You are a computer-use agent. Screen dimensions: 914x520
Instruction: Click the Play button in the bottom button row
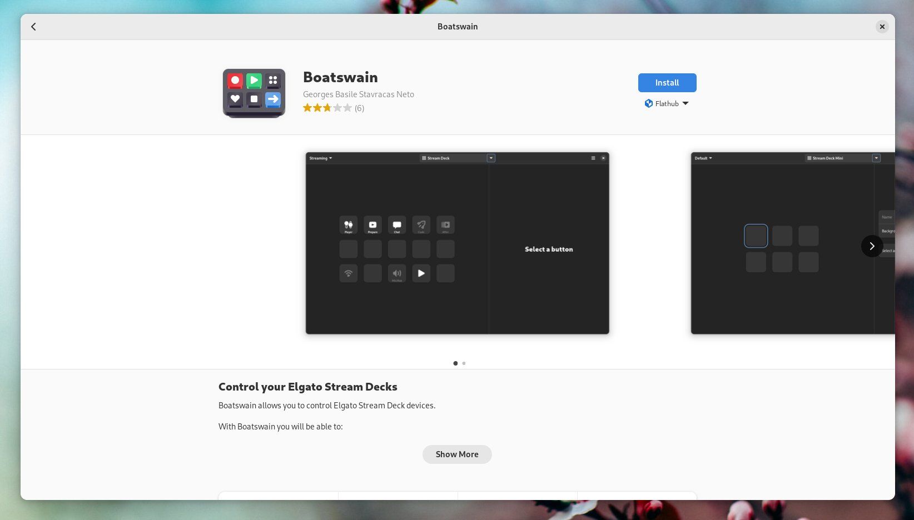[421, 273]
